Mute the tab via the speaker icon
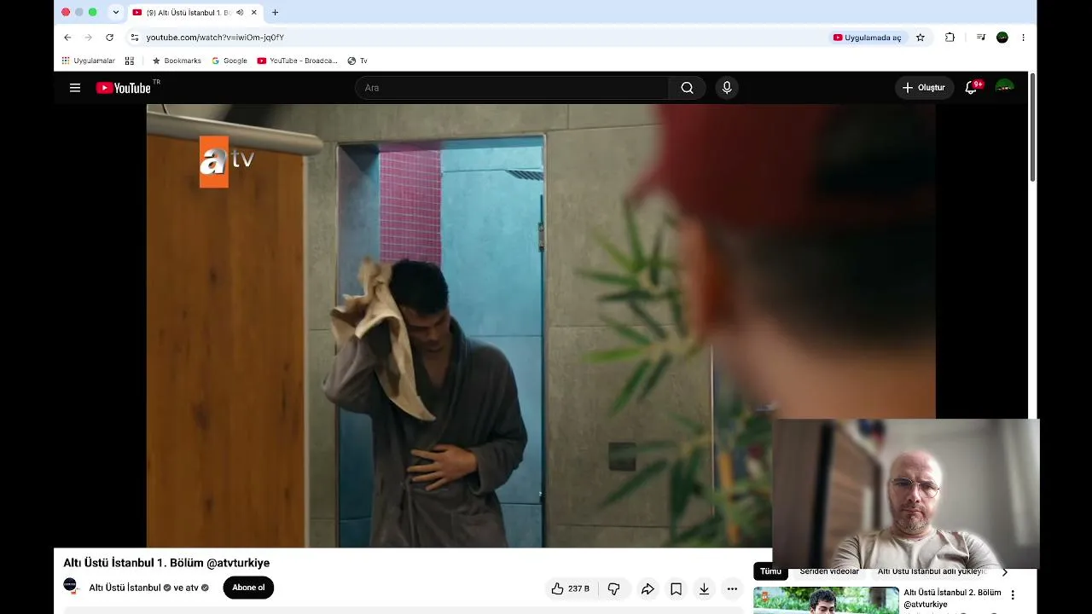The image size is (1092, 614). pos(240,13)
